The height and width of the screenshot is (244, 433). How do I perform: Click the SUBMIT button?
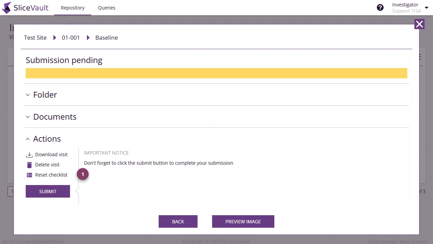(48, 191)
